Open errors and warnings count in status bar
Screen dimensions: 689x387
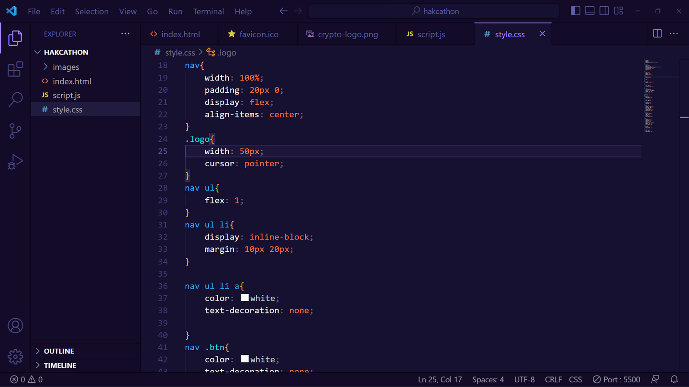tap(27, 379)
